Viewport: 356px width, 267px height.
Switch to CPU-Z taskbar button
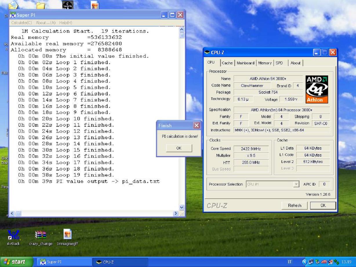[x=120, y=262]
